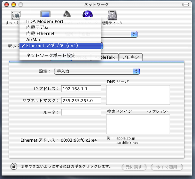The width and height of the screenshot is (195, 179).
Task: Click the padlock icon to prevent changes
Action: 14,166
